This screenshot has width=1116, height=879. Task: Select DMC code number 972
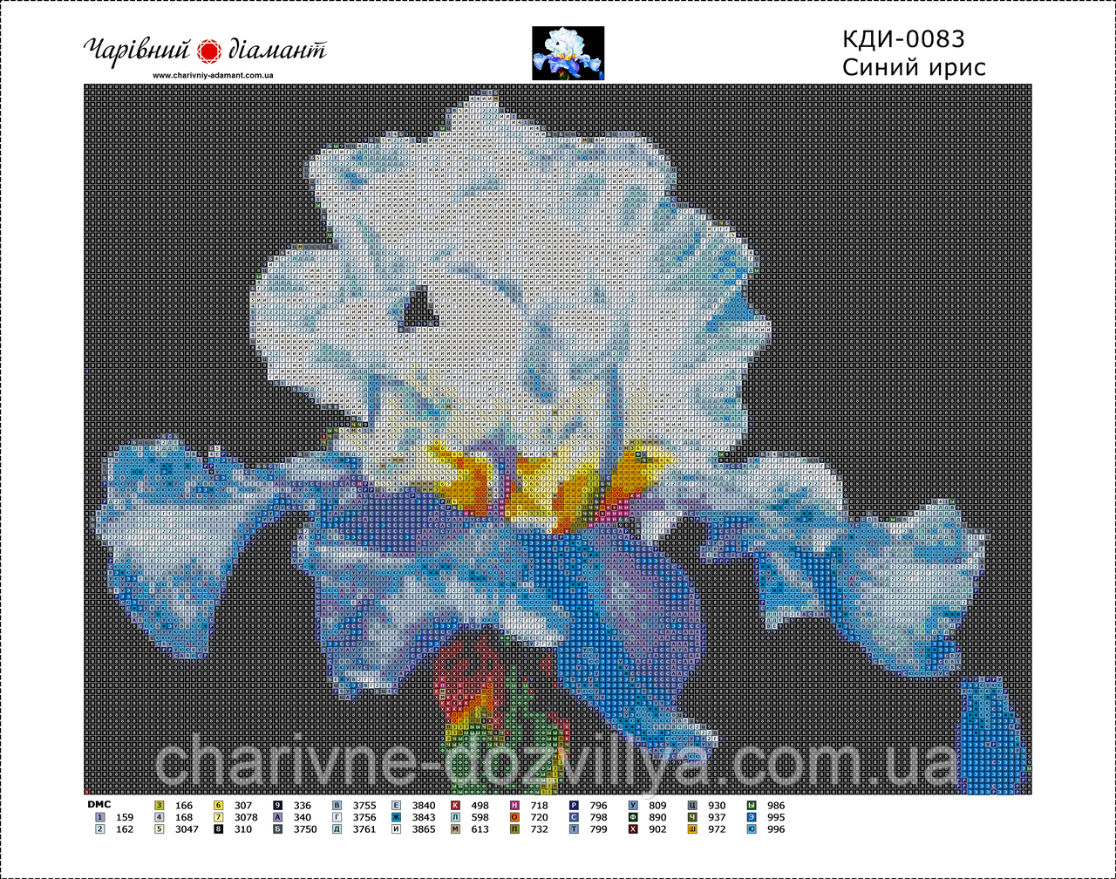[x=717, y=830]
